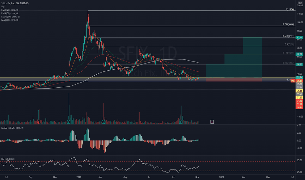Click the -10.00 volume axis label
This screenshot has height=180, width=305.
coord(300,117)
